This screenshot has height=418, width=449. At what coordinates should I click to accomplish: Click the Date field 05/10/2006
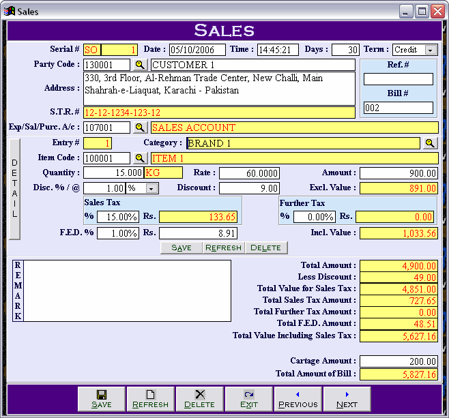coord(197,50)
